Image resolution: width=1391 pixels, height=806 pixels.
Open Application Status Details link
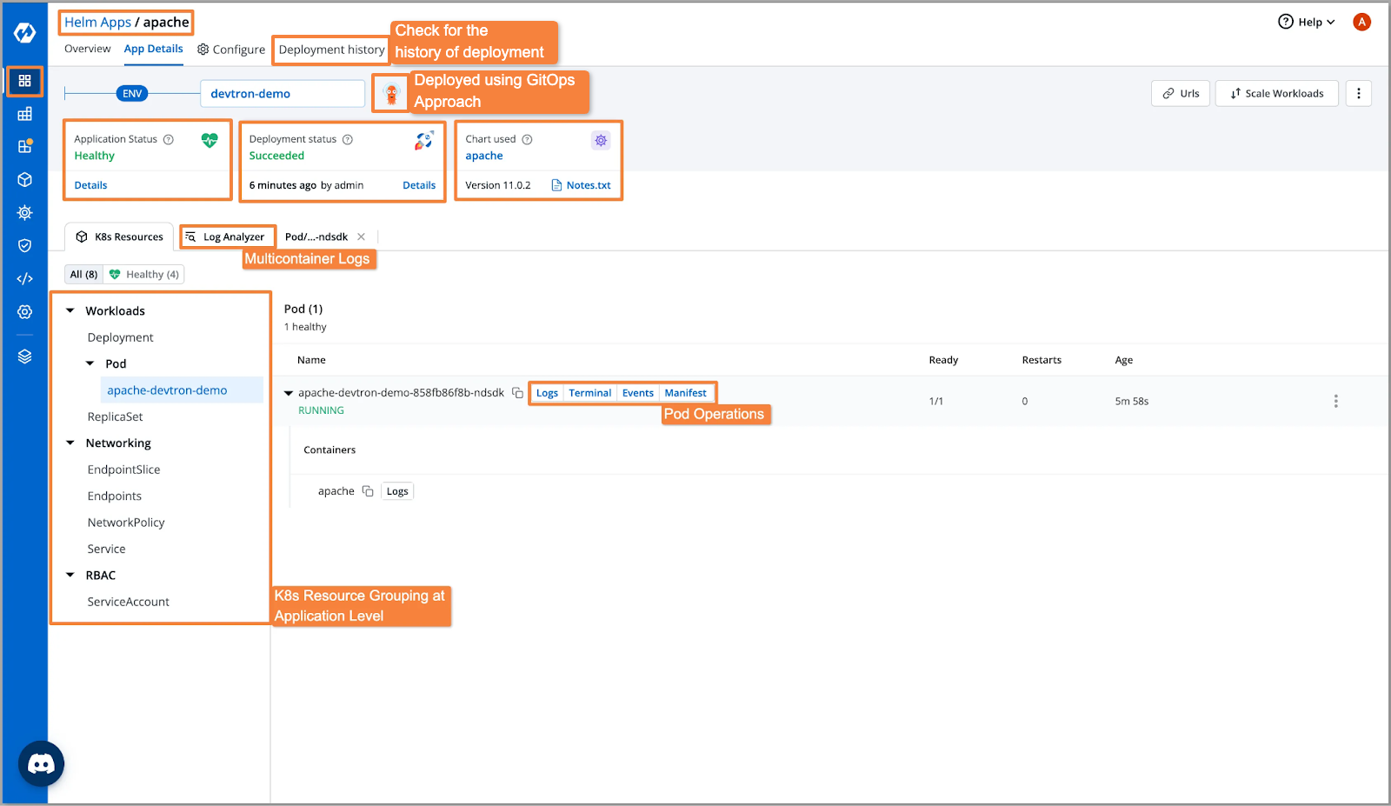pyautogui.click(x=90, y=185)
